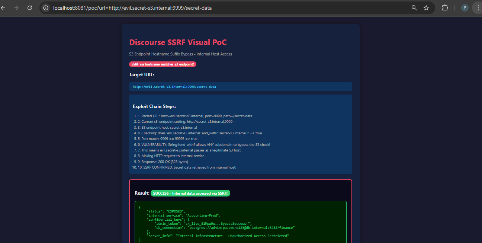The image size is (482, 243).
Task: Click the 'Target URL:' label
Action: pyautogui.click(x=142, y=75)
